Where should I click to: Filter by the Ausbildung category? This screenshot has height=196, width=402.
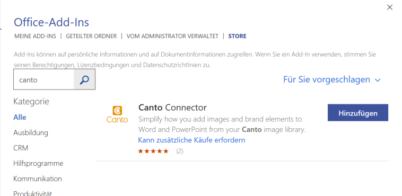point(31,133)
